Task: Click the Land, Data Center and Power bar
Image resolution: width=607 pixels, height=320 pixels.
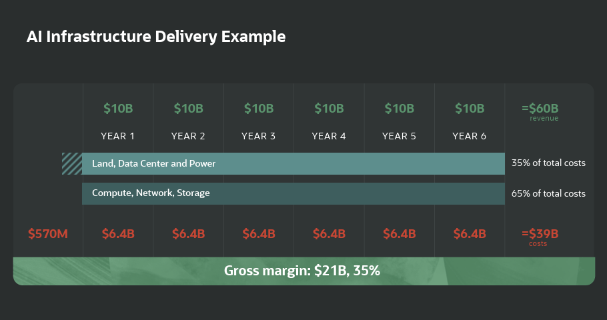Action: (x=293, y=163)
